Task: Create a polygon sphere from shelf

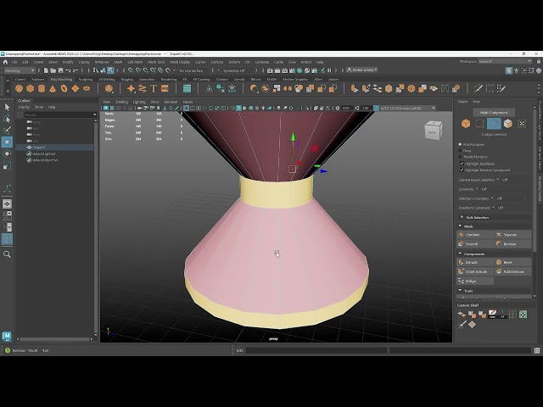Action: 19,88
